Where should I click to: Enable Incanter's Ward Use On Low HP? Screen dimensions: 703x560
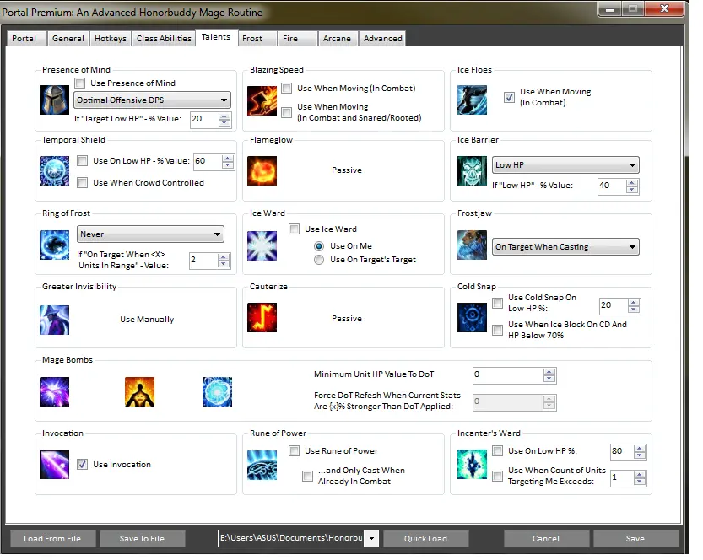497,450
